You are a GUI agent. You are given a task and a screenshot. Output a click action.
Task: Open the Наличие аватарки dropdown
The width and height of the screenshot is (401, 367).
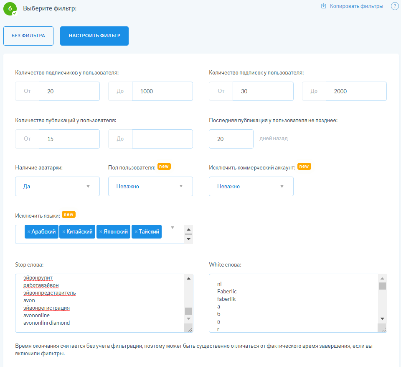click(57, 187)
